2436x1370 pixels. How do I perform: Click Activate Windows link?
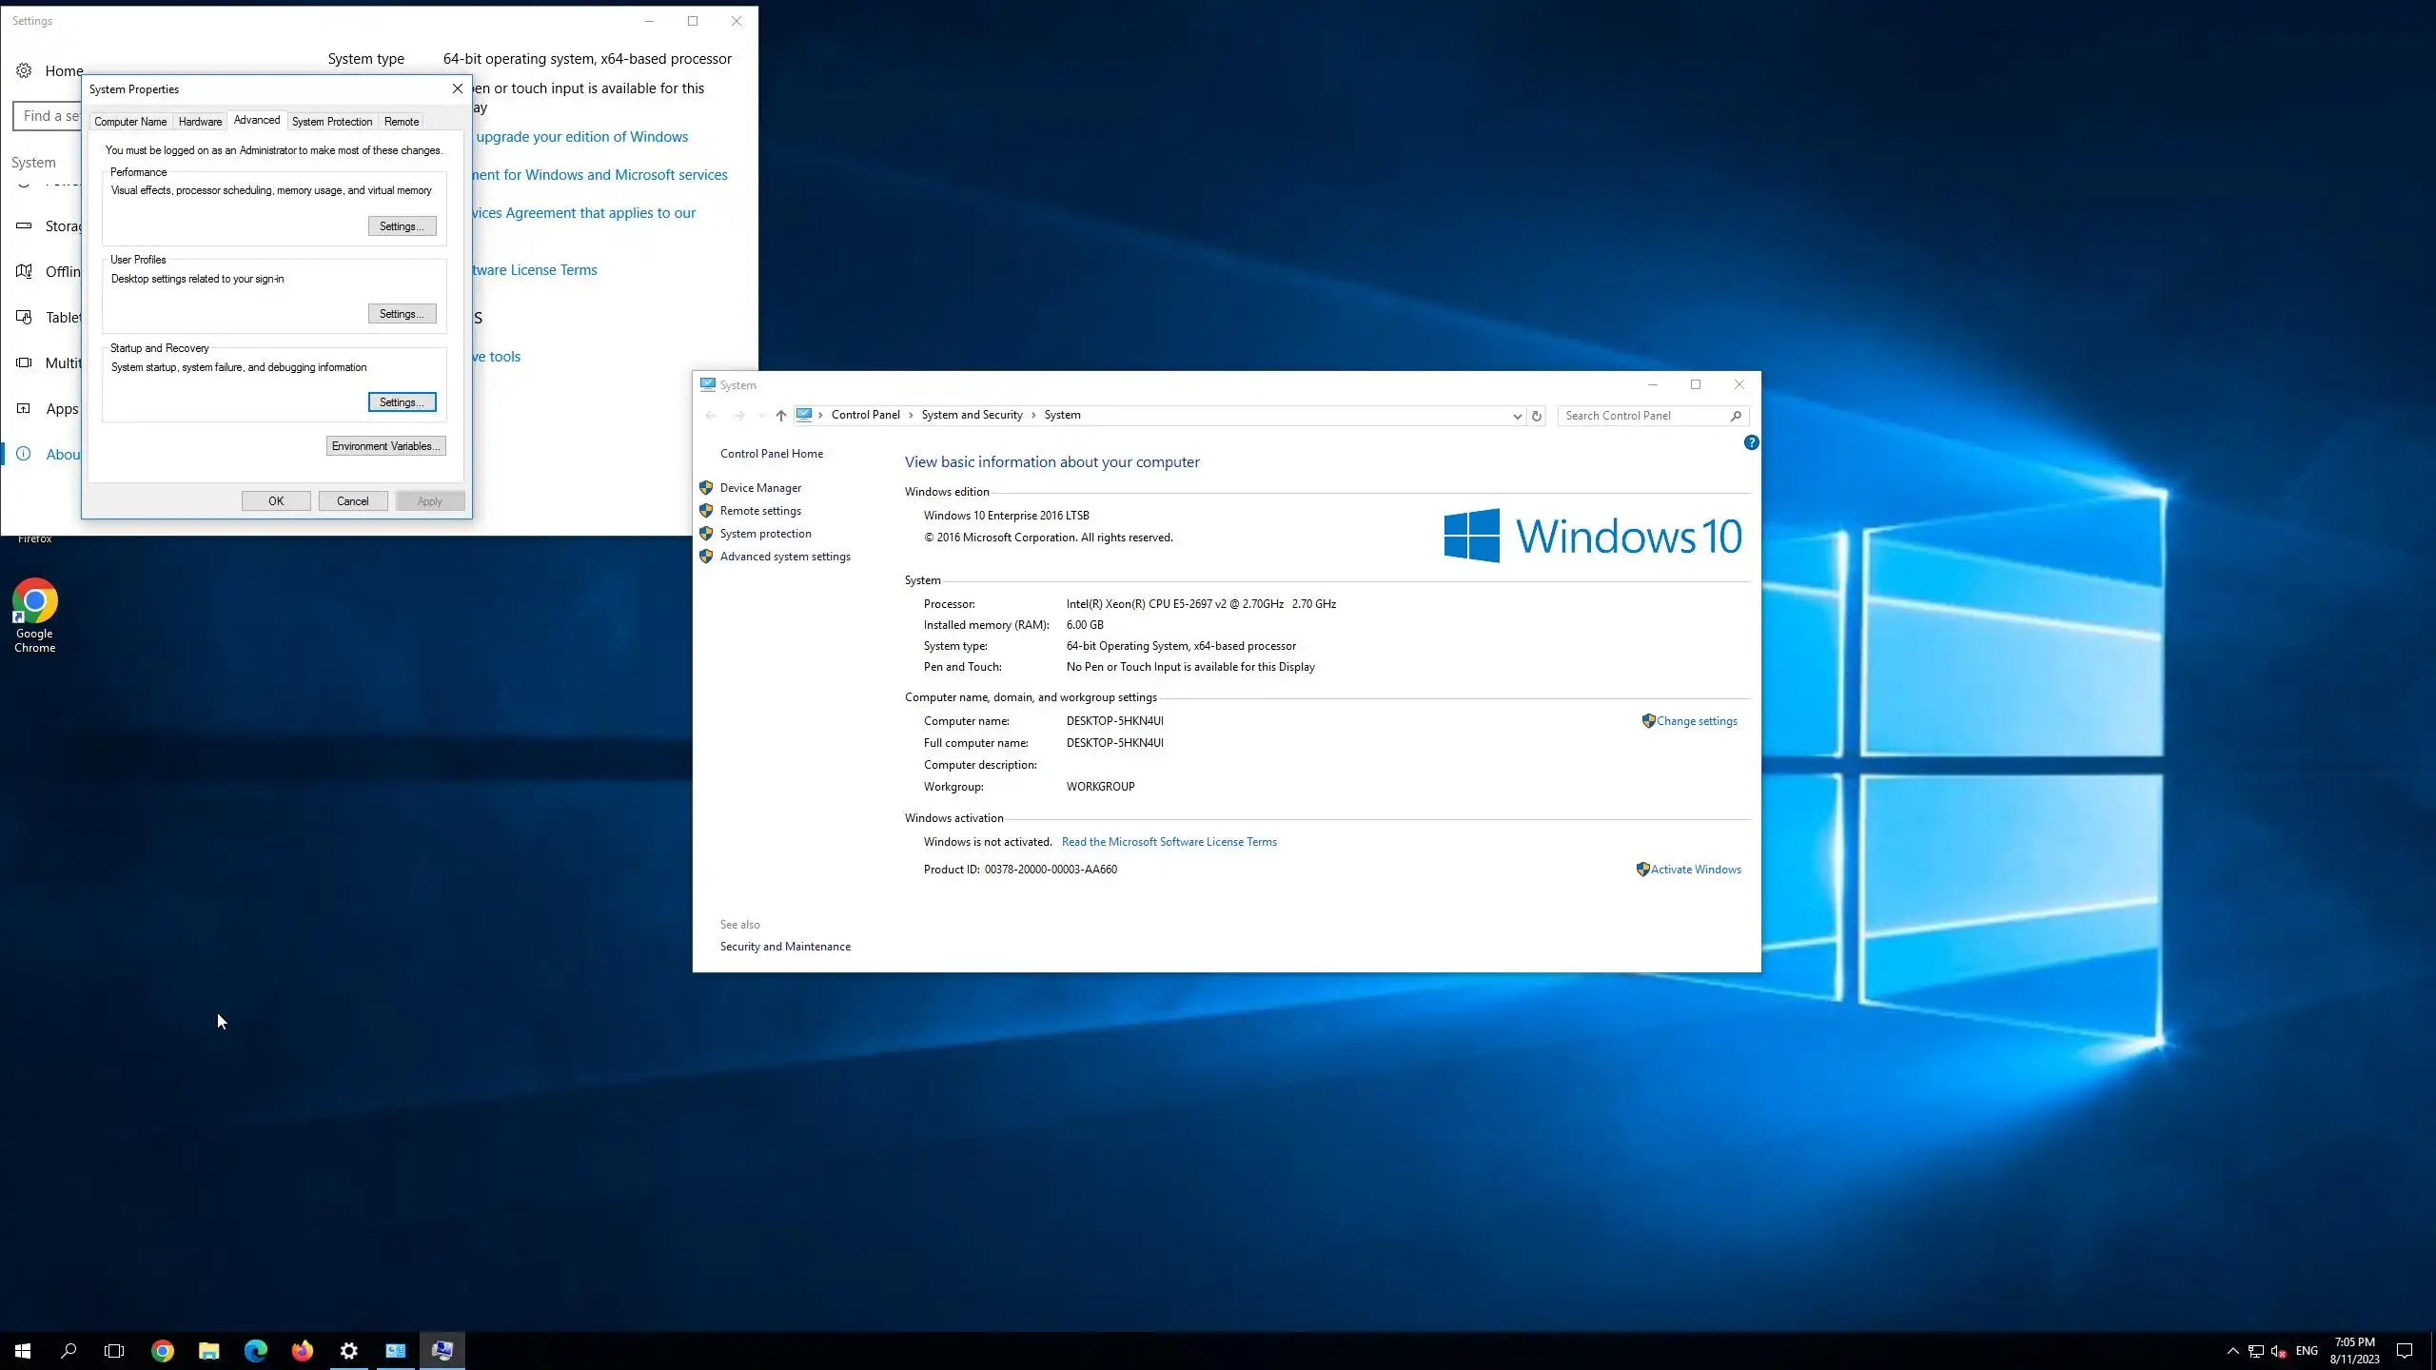1695,870
